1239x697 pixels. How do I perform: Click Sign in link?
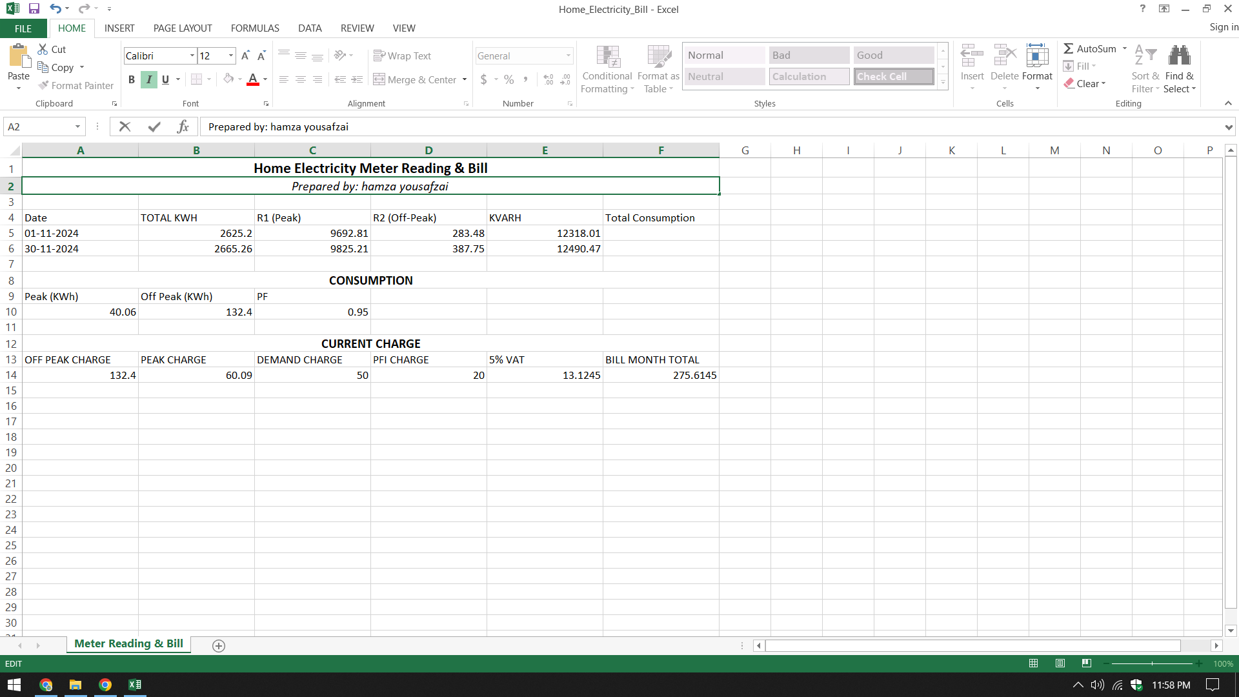[1224, 27]
